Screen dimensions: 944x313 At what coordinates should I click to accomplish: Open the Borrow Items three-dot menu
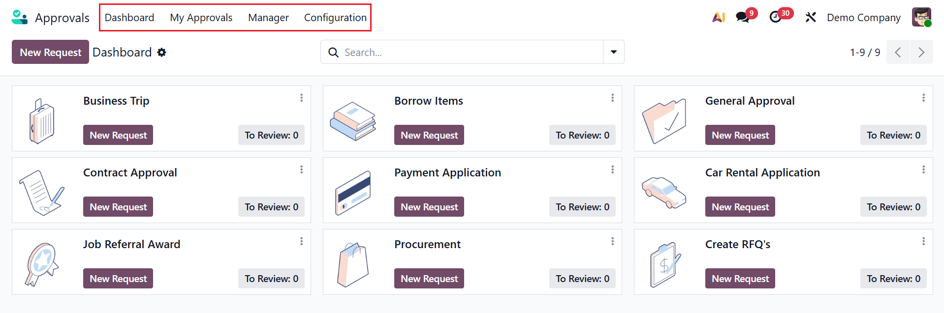pyautogui.click(x=612, y=98)
